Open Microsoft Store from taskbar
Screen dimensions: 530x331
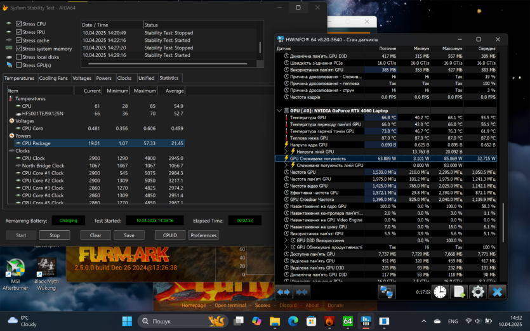pyautogui.click(x=311, y=321)
